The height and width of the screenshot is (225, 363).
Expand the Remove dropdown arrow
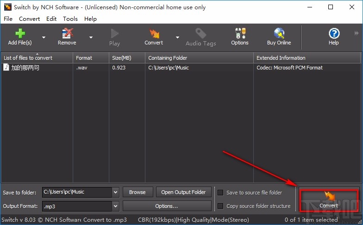[x=91, y=37]
